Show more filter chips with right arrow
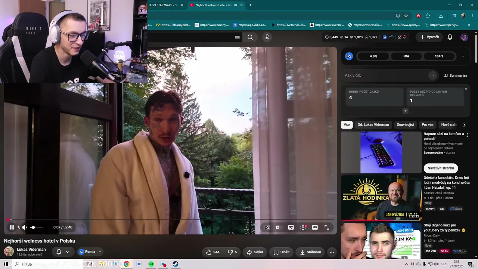Image resolution: width=478 pixels, height=269 pixels. 464,125
